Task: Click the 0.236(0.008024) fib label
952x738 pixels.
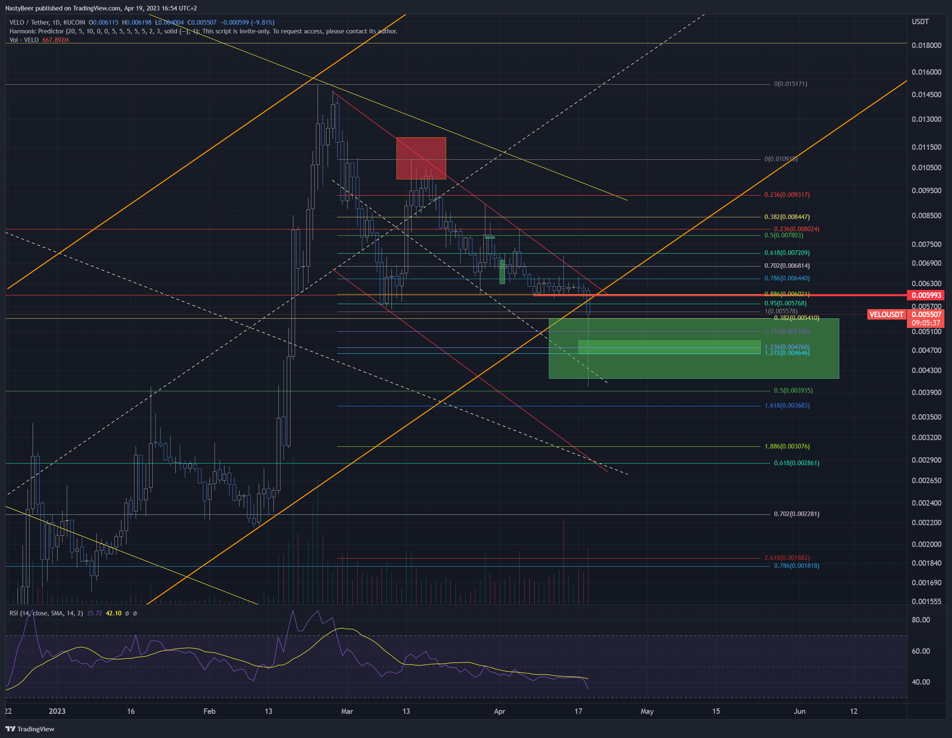Action: click(796, 229)
